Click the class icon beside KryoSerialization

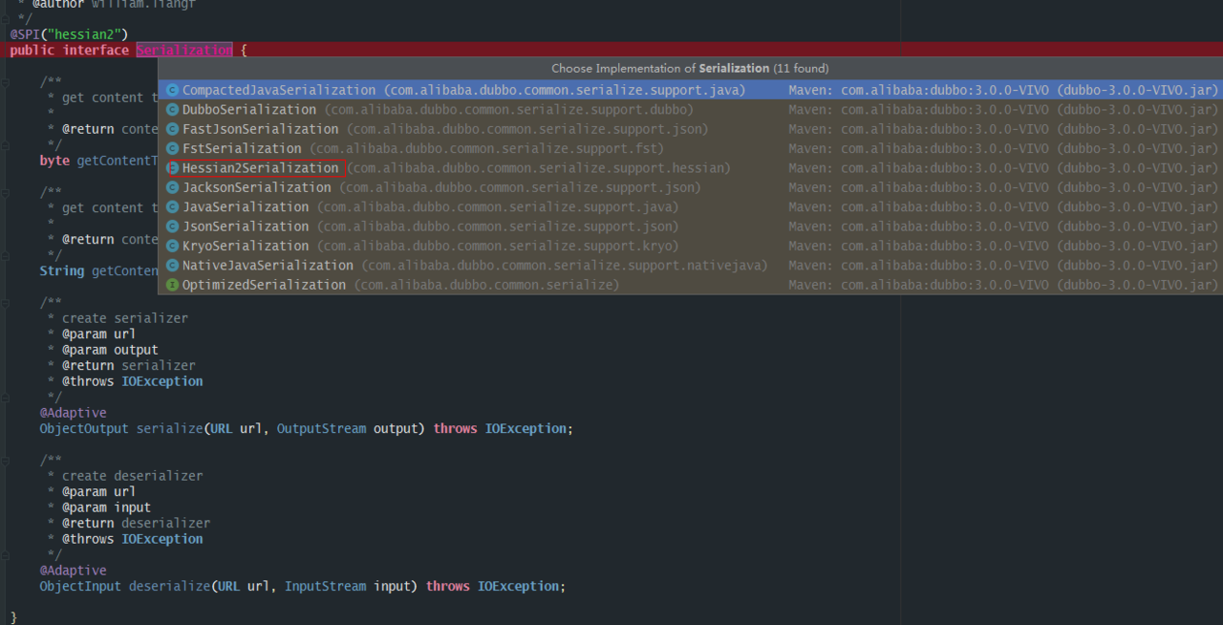click(172, 247)
